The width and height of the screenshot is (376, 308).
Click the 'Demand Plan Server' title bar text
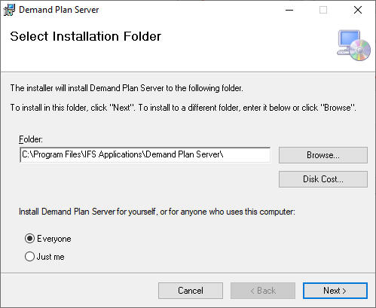(x=59, y=10)
